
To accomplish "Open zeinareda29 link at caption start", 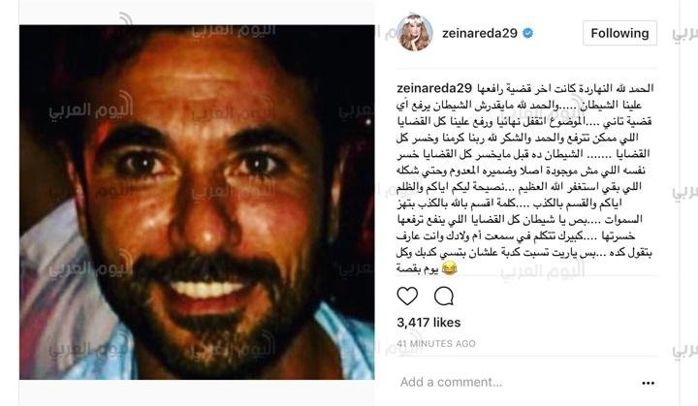I will click(x=434, y=88).
